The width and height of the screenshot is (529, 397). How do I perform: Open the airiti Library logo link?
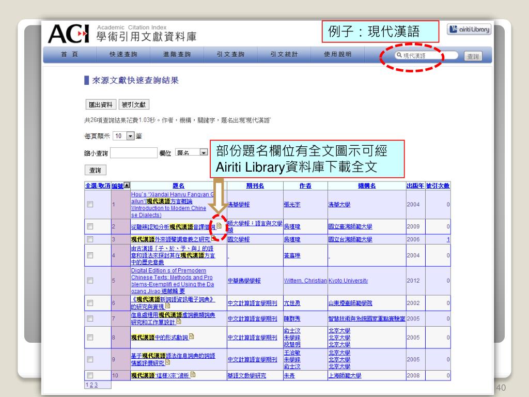pos(469,29)
